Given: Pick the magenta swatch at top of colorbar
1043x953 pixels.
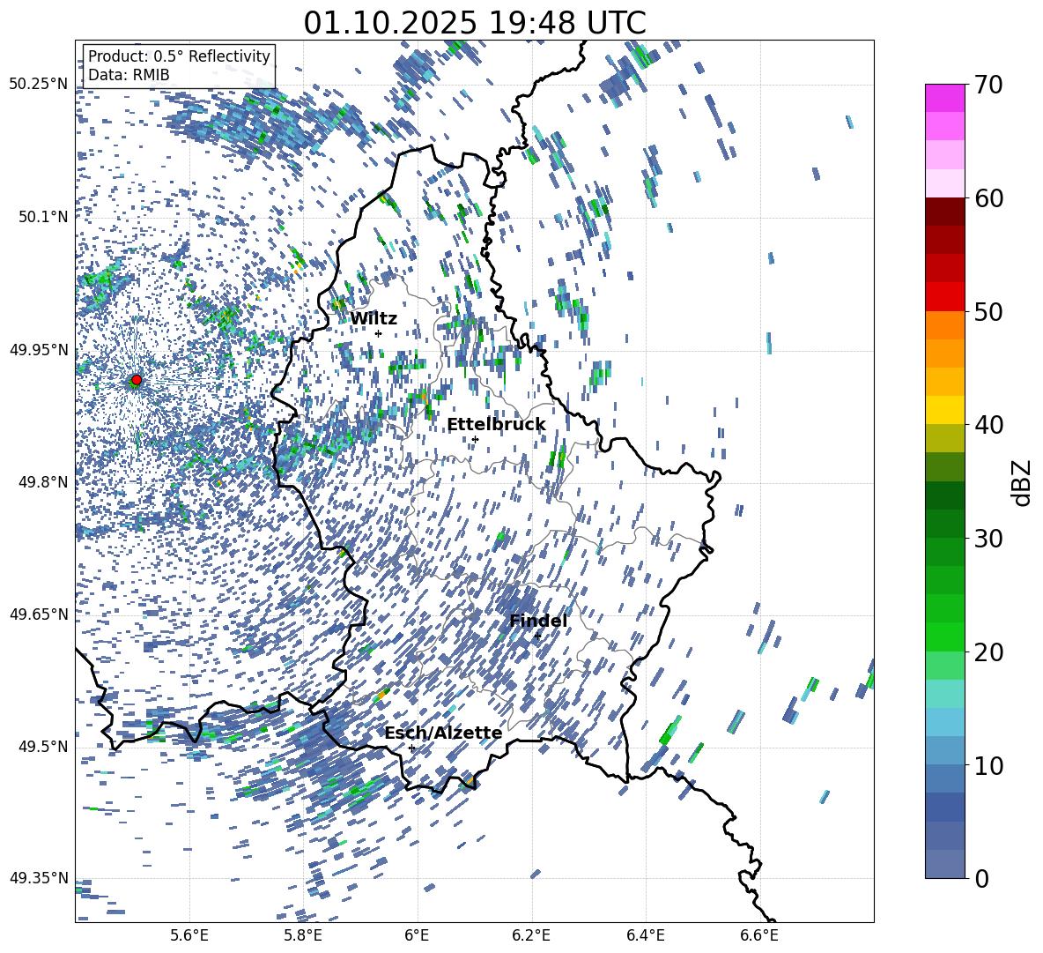Looking at the screenshot, I should tap(945, 98).
